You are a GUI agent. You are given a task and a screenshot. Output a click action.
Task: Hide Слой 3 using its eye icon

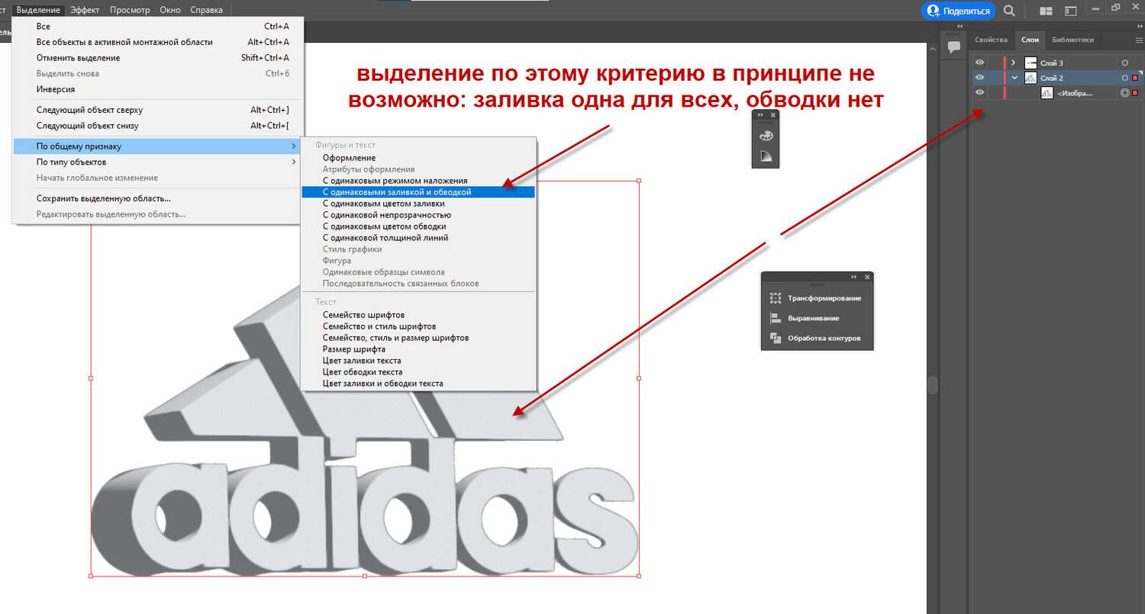pyautogui.click(x=980, y=63)
